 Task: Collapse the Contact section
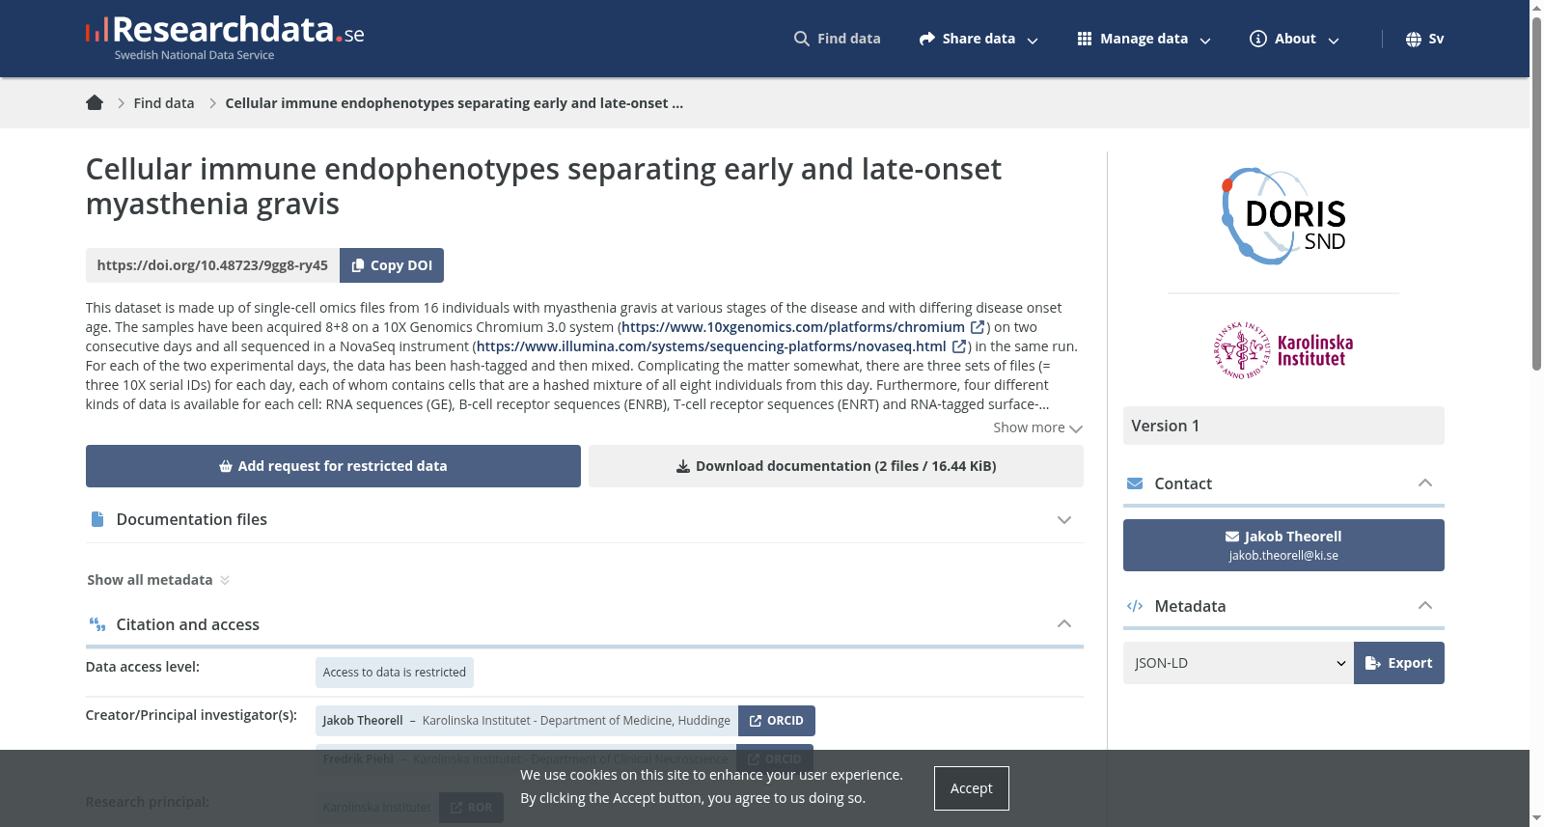[1283, 483]
